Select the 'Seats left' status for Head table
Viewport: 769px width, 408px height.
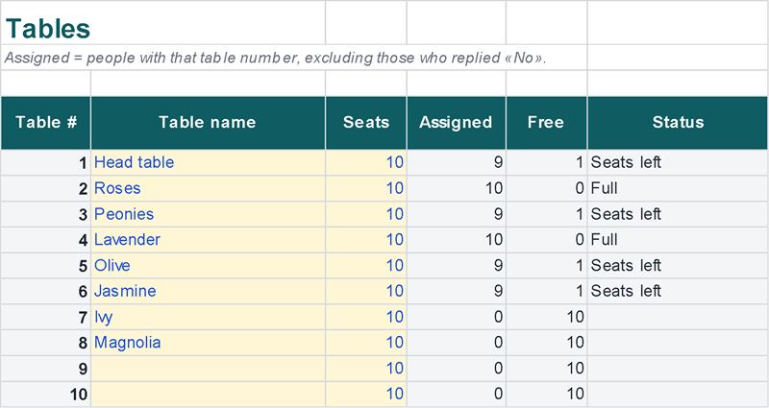(x=678, y=162)
